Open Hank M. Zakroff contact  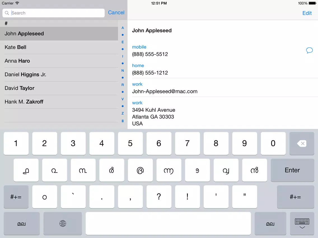[x=59, y=102]
